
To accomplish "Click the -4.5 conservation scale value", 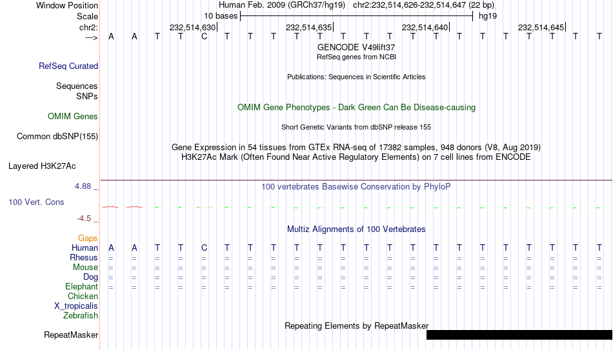I will pos(84,219).
